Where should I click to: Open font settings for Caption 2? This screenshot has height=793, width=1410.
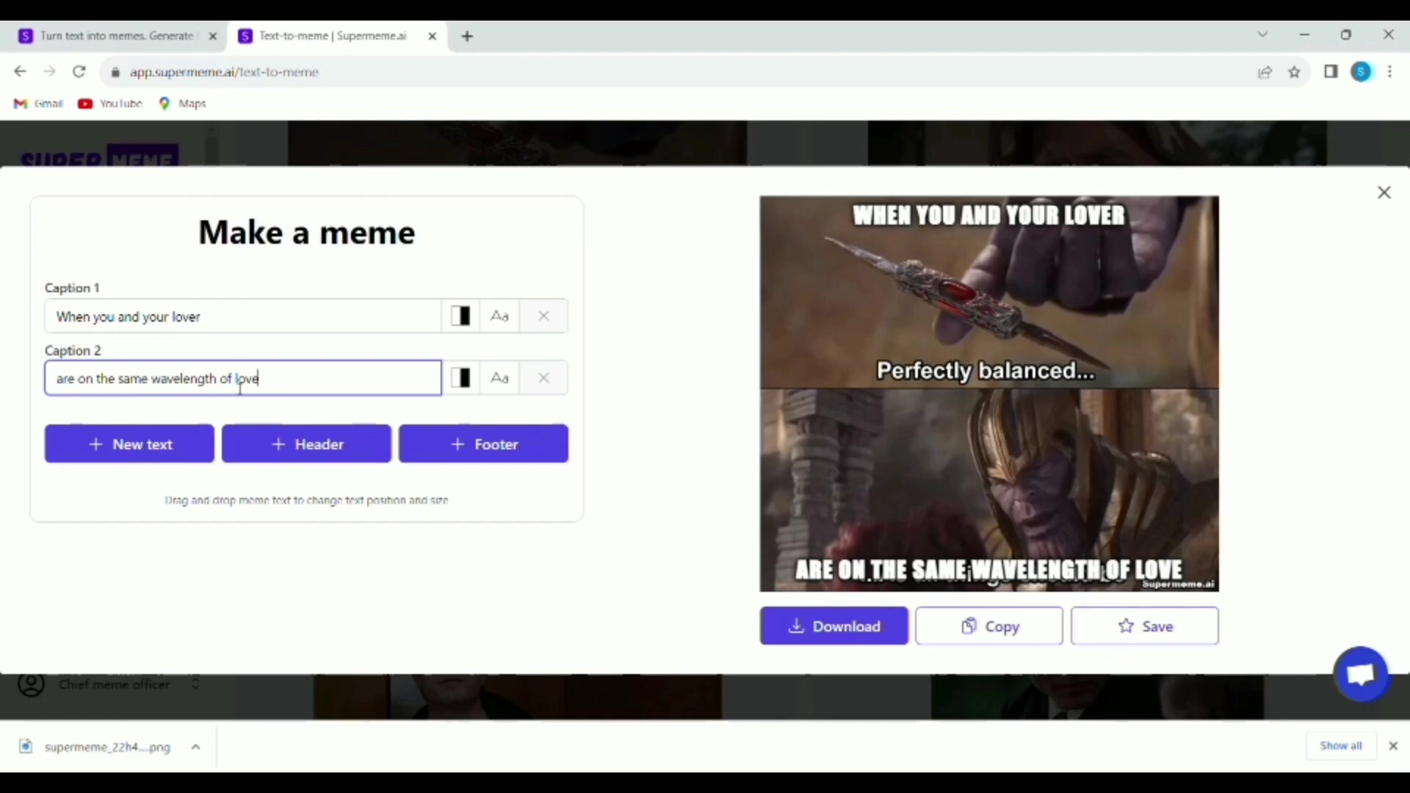click(499, 378)
